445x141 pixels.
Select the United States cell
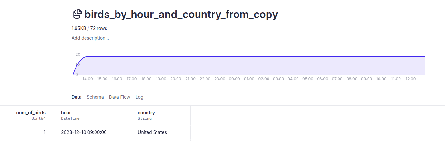pyautogui.click(x=160, y=132)
